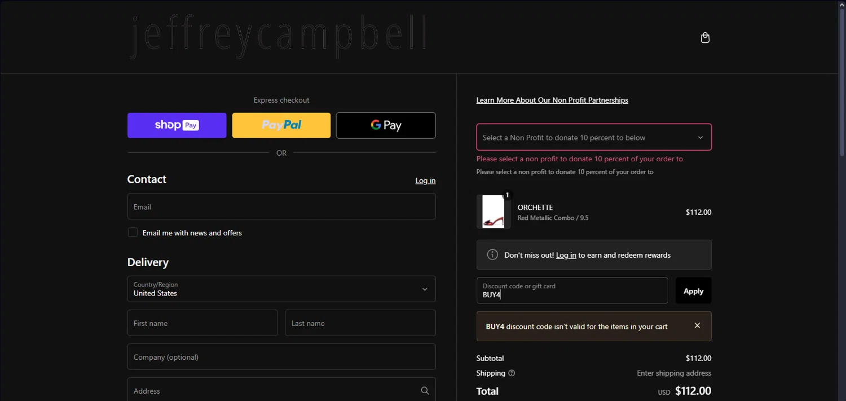This screenshot has width=846, height=401.
Task: Check Email me with news and offers
Action: (x=133, y=232)
